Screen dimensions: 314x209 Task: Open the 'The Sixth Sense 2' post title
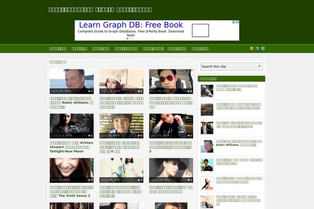tap(72, 192)
